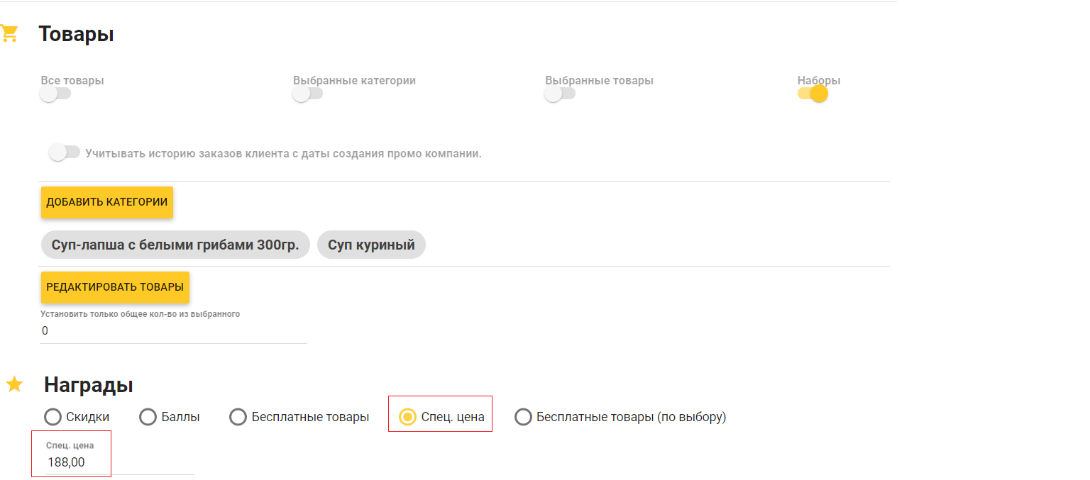Select the Суп куриный chip
This screenshot has width=1090, height=480.
[371, 245]
